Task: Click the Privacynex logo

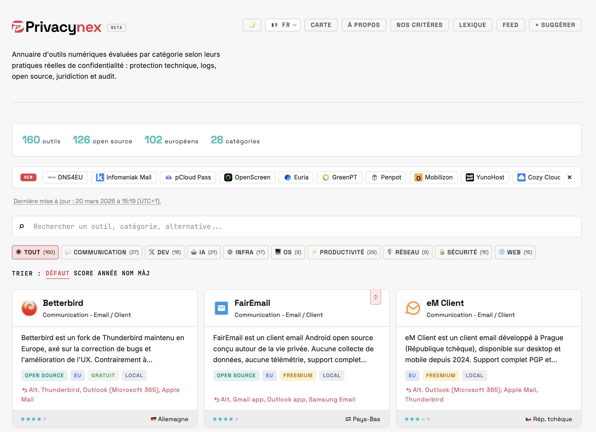Action: click(x=57, y=27)
